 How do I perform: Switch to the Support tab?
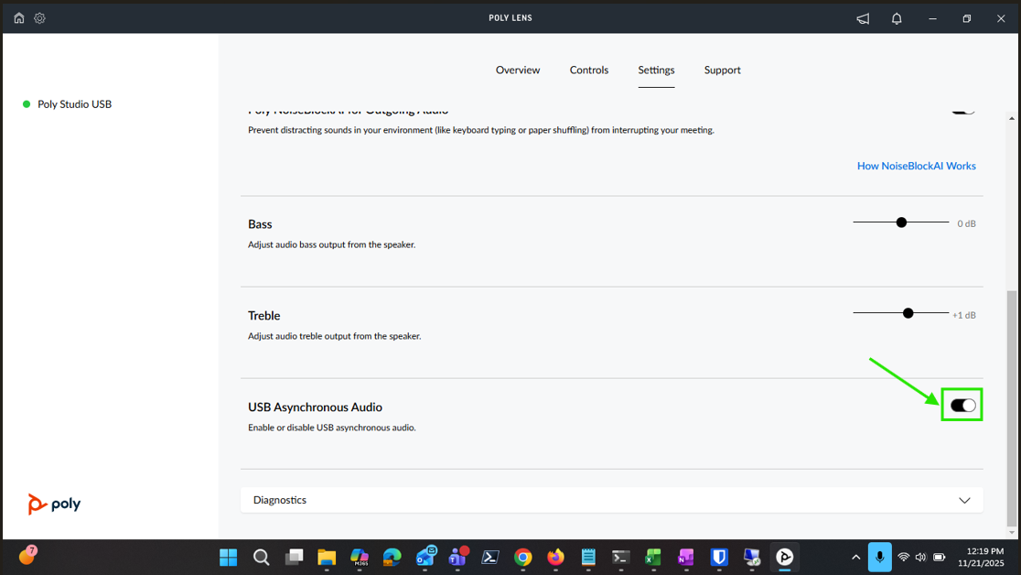pyautogui.click(x=722, y=71)
